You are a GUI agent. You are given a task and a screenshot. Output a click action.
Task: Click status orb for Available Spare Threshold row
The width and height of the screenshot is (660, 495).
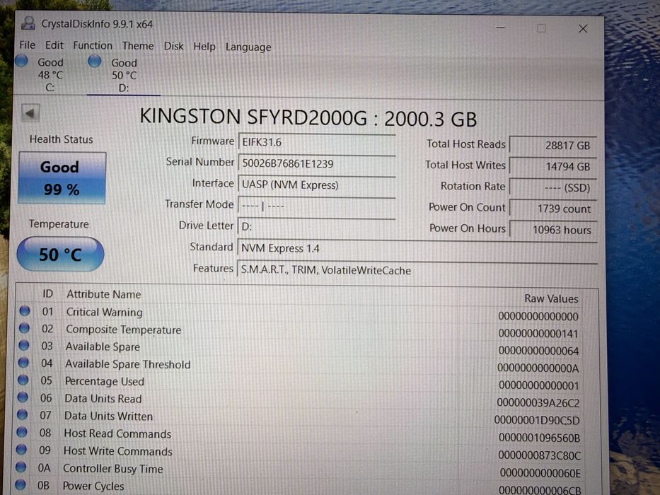tap(23, 362)
